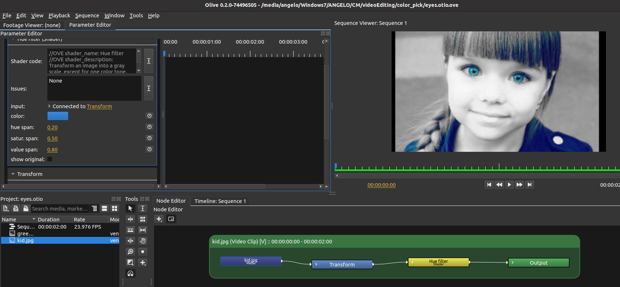Switch Project panel to list view
620x287 pixels.
[x=104, y=208]
